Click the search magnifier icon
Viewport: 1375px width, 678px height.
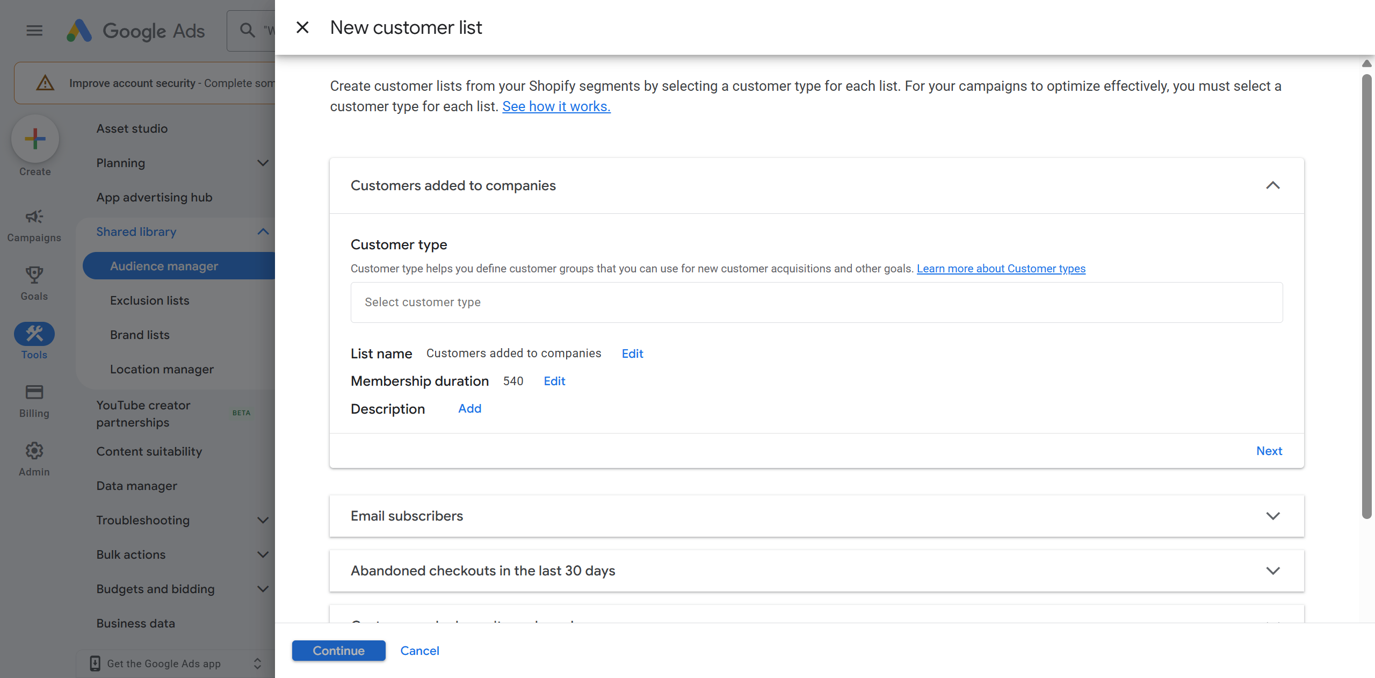click(247, 31)
